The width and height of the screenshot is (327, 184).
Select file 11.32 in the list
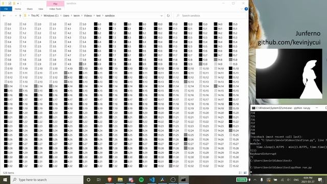pyautogui.click(x=174, y=166)
